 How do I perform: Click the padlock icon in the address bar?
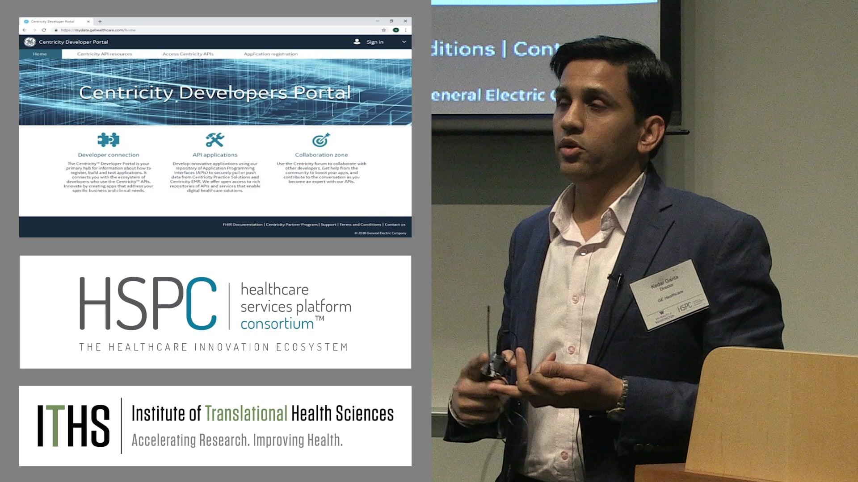coord(56,30)
